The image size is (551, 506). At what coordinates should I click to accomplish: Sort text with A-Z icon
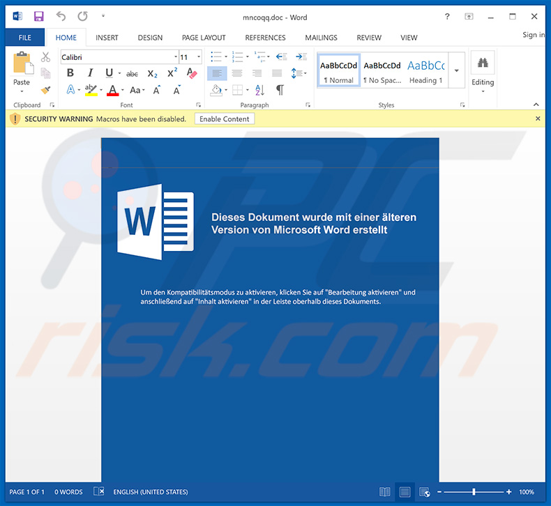[x=259, y=90]
